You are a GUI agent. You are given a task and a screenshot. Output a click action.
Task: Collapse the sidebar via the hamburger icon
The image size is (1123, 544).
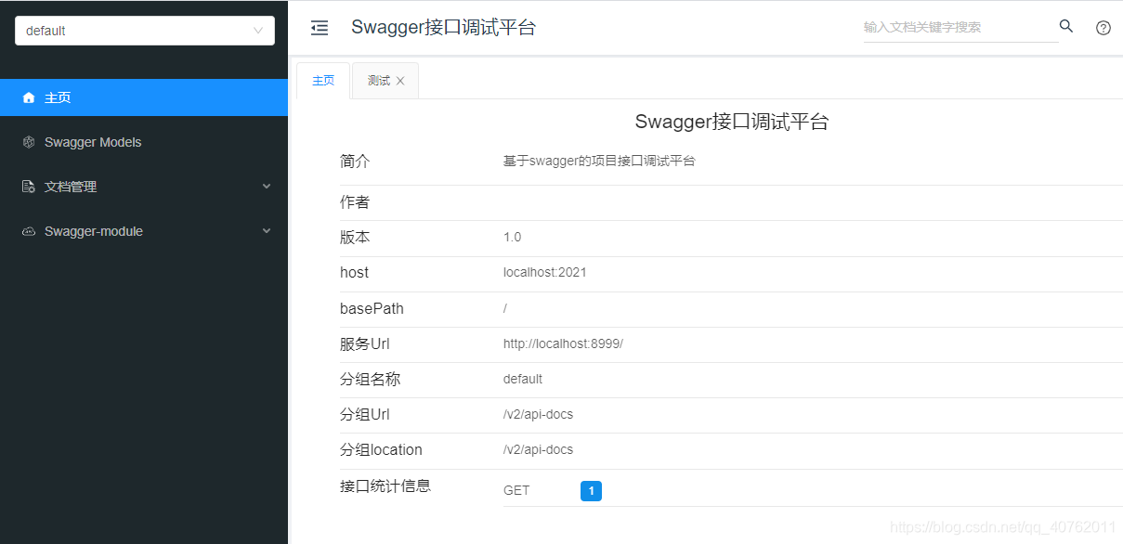(x=320, y=28)
